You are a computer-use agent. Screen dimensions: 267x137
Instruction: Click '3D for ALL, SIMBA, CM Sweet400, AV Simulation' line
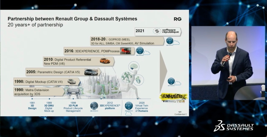click(122, 44)
